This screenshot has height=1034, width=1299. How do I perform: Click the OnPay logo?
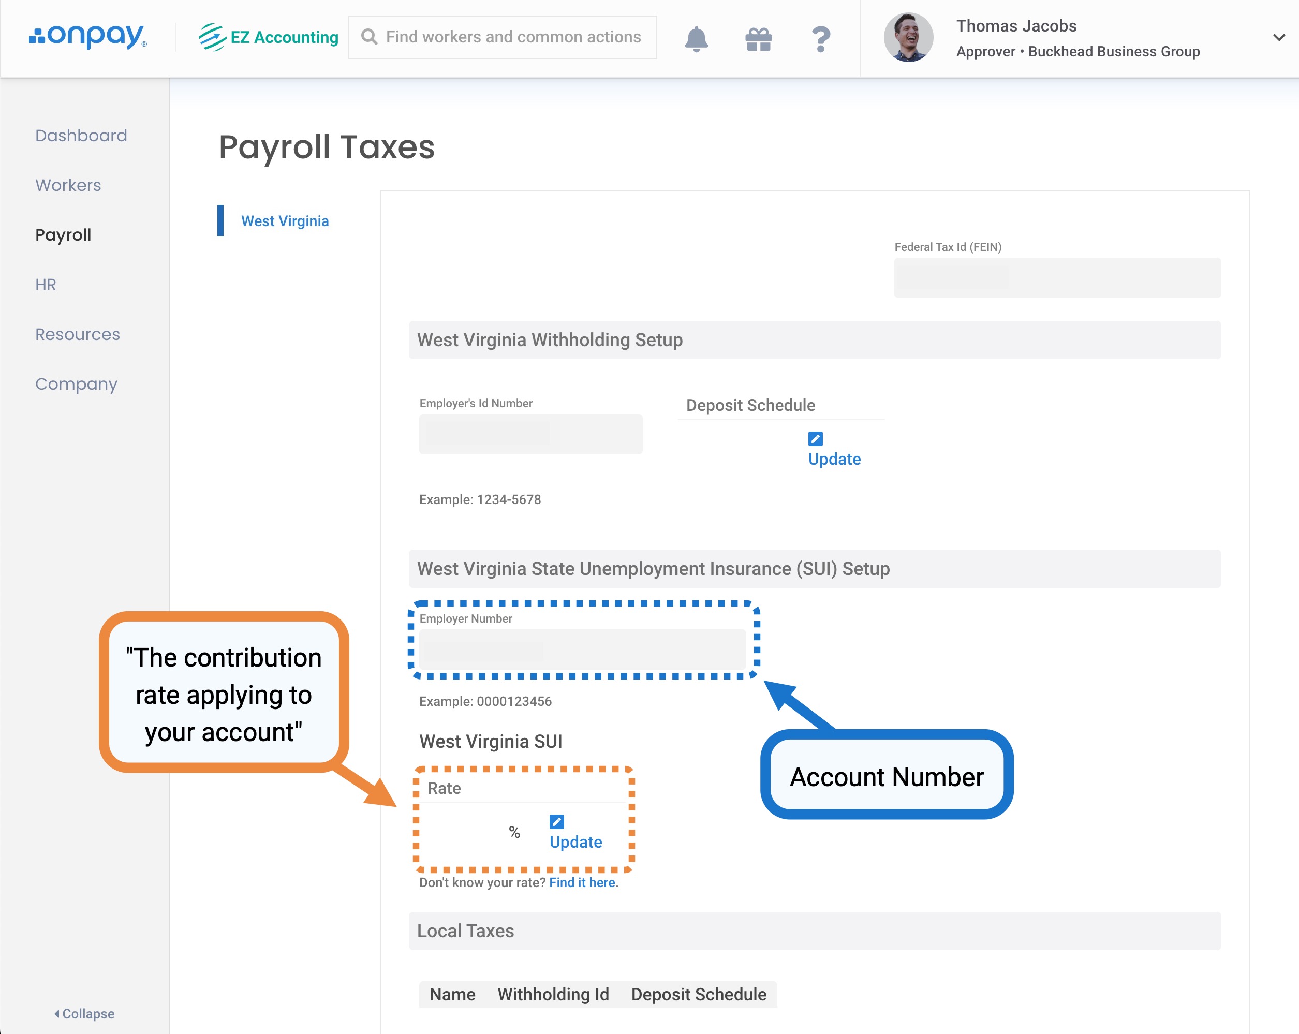[x=88, y=37]
